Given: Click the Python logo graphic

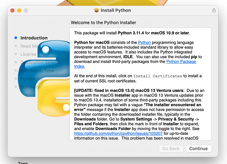Looking at the screenshot, I should 44,78.
